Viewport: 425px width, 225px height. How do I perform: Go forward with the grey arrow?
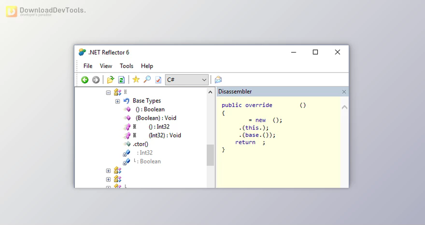[x=96, y=80]
